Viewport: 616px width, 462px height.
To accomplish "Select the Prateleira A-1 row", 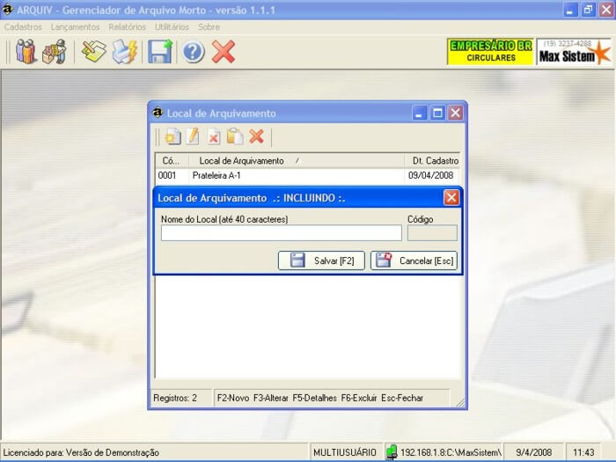I will click(x=308, y=176).
